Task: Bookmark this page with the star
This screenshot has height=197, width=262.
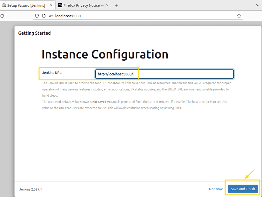Action: pos(239,16)
